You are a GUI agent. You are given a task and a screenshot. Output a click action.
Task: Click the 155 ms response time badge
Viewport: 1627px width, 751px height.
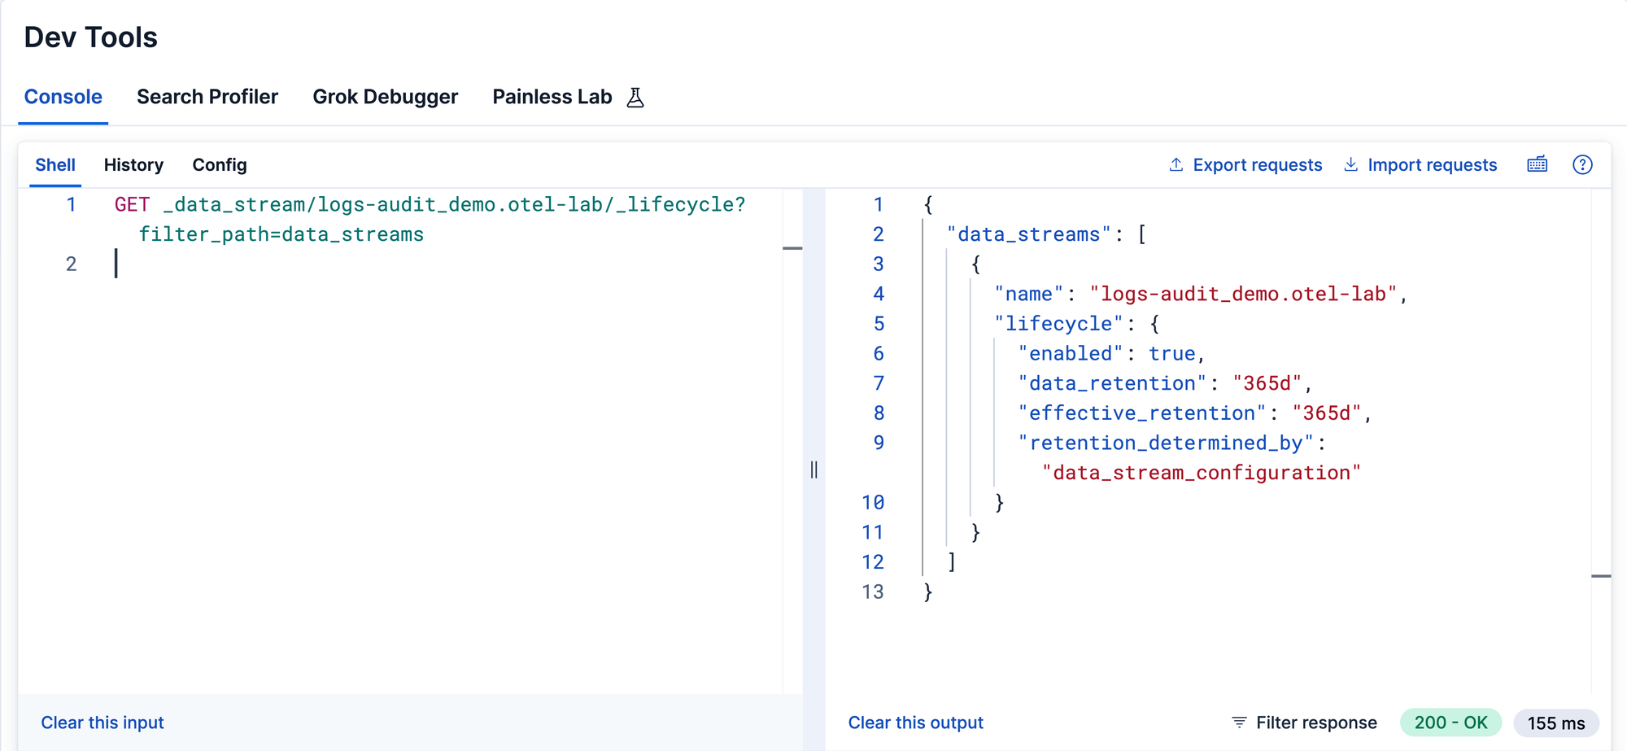(x=1556, y=723)
